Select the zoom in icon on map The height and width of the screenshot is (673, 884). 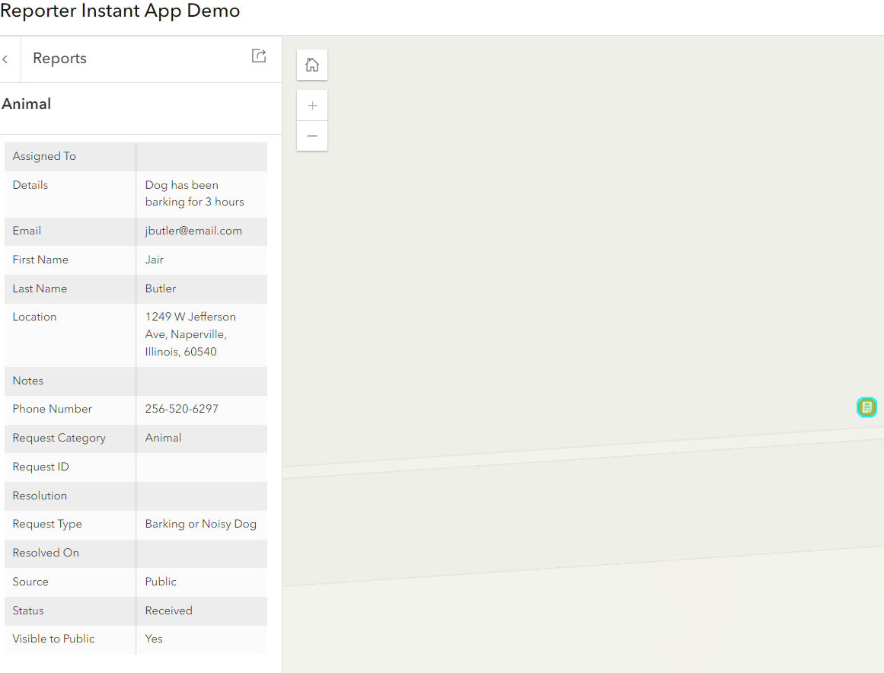click(311, 105)
